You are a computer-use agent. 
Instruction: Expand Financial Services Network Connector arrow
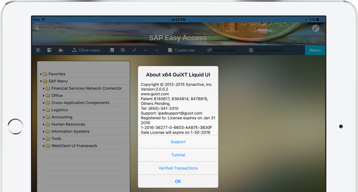point(44,88)
